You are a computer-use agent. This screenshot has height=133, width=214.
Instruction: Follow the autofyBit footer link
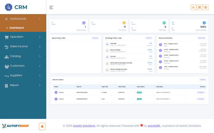154,126
